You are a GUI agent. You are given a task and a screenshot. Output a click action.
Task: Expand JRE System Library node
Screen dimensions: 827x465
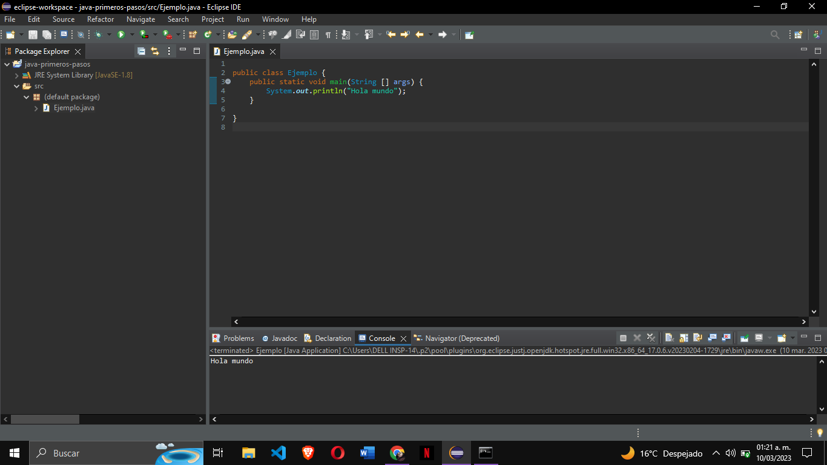(17, 76)
